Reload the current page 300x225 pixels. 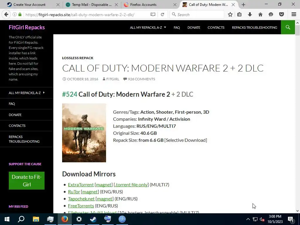pos(162,14)
